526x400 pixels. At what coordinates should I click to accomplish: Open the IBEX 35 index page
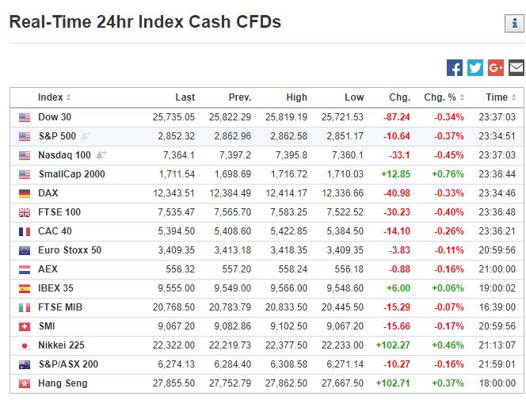57,288
